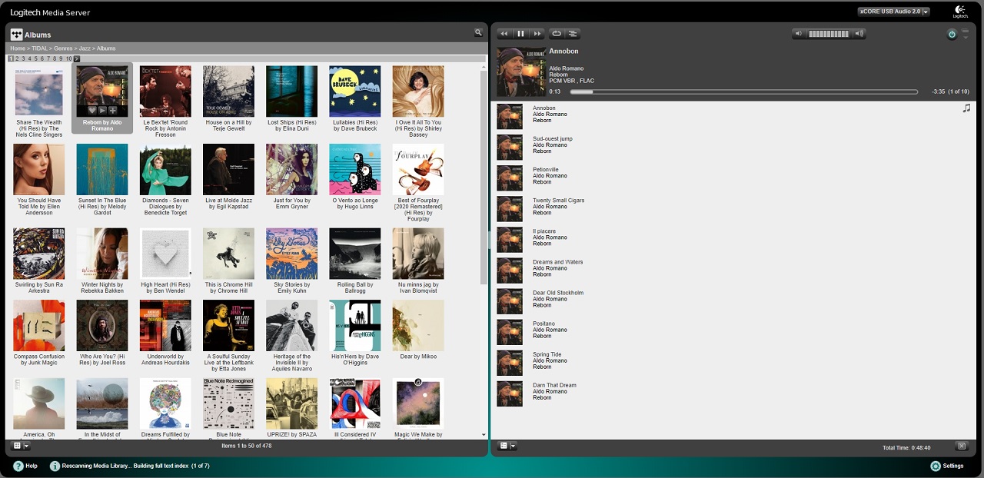984x478 pixels.
Task: Open the A Soulful Sunday album cover
Action: point(228,326)
